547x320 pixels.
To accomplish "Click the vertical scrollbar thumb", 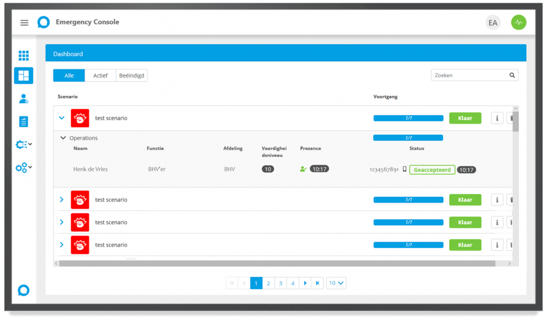I will coord(516,122).
